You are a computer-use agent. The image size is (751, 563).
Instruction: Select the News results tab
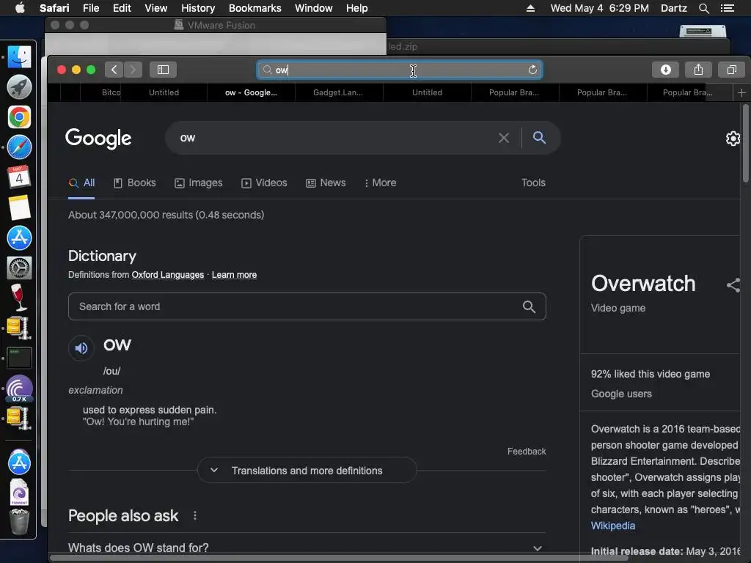pyautogui.click(x=326, y=183)
